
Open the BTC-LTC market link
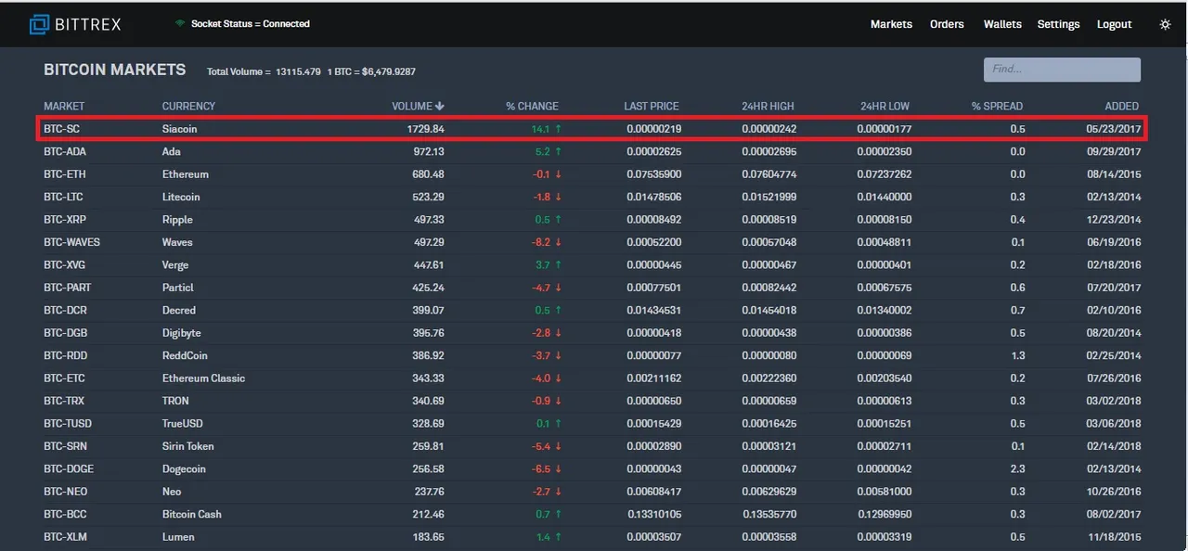point(64,197)
